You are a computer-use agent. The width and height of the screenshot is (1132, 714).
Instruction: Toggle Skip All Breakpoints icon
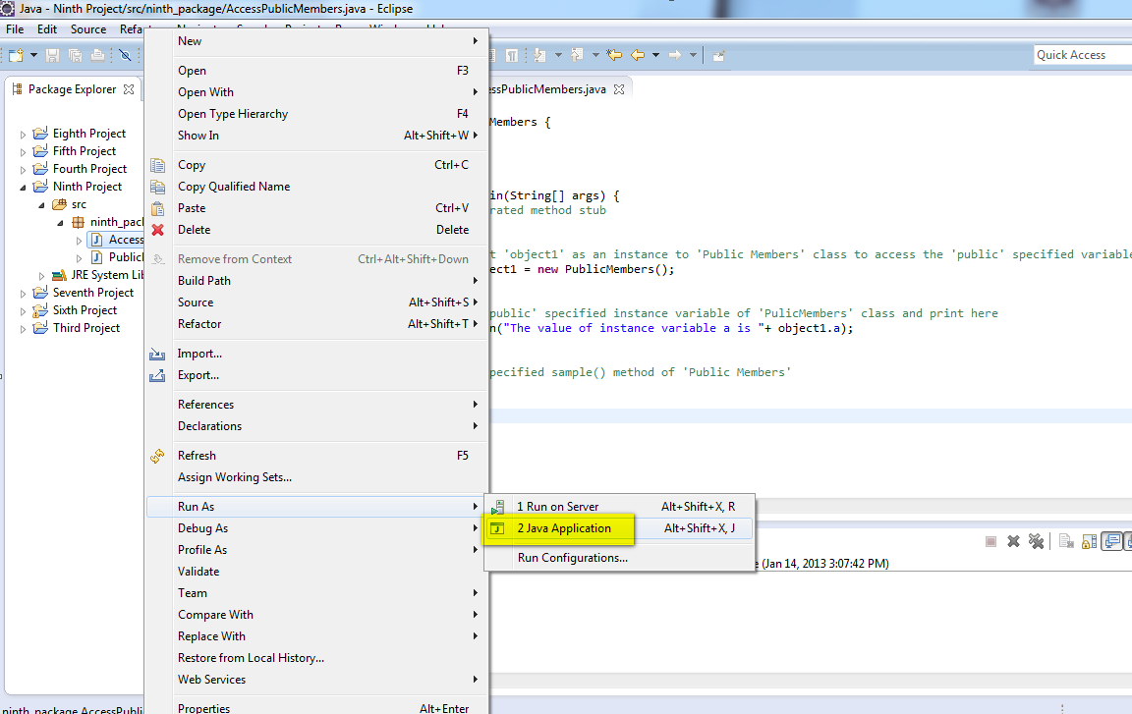125,55
